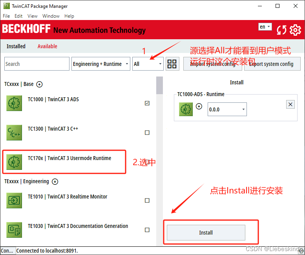Open the All feed source dropdown
305x255 pixels.
pos(148,64)
